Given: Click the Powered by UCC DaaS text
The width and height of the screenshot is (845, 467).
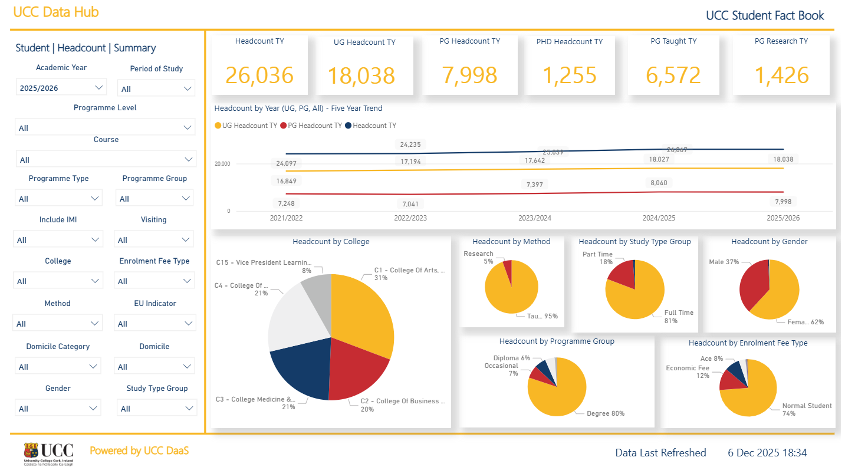Looking at the screenshot, I should point(139,451).
